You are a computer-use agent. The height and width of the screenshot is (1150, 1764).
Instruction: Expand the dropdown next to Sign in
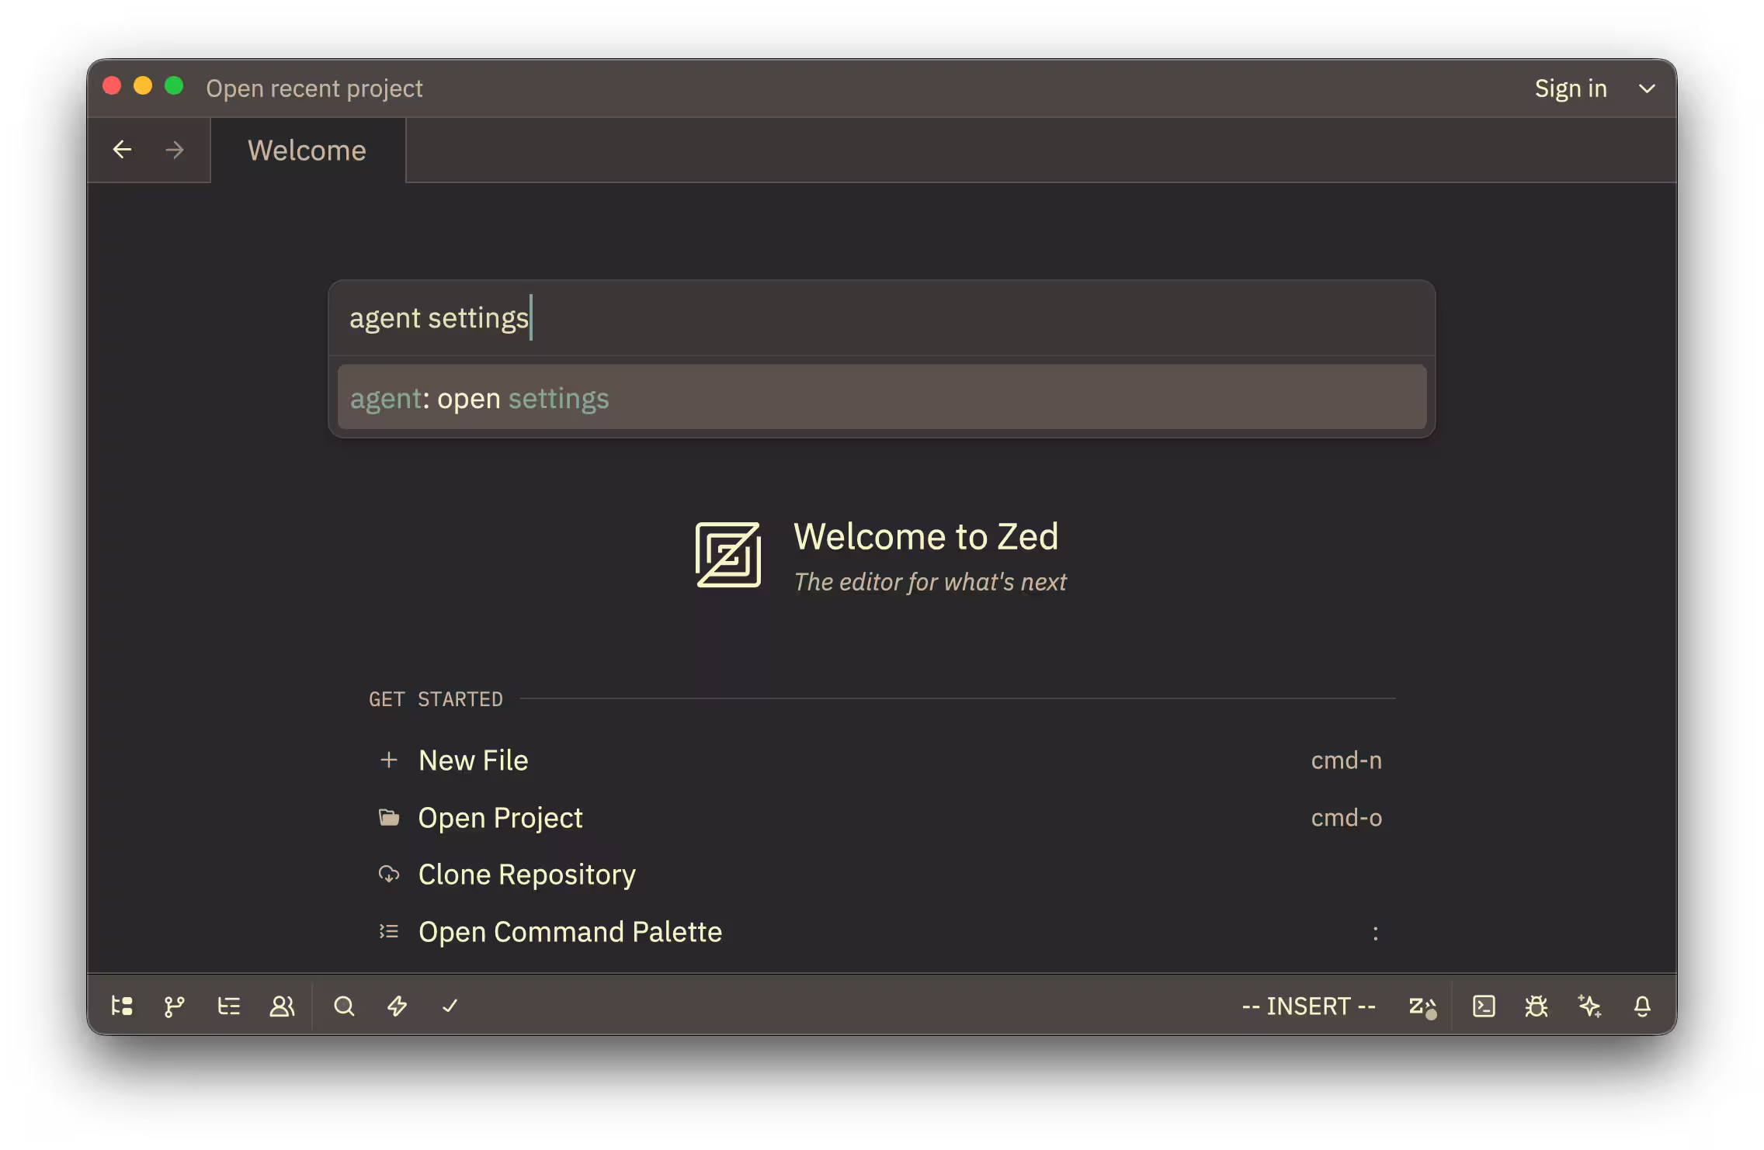(x=1648, y=88)
